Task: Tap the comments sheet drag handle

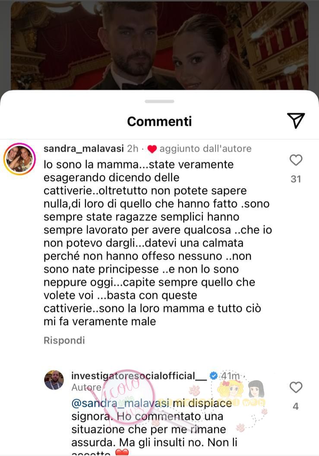Action: point(160,101)
